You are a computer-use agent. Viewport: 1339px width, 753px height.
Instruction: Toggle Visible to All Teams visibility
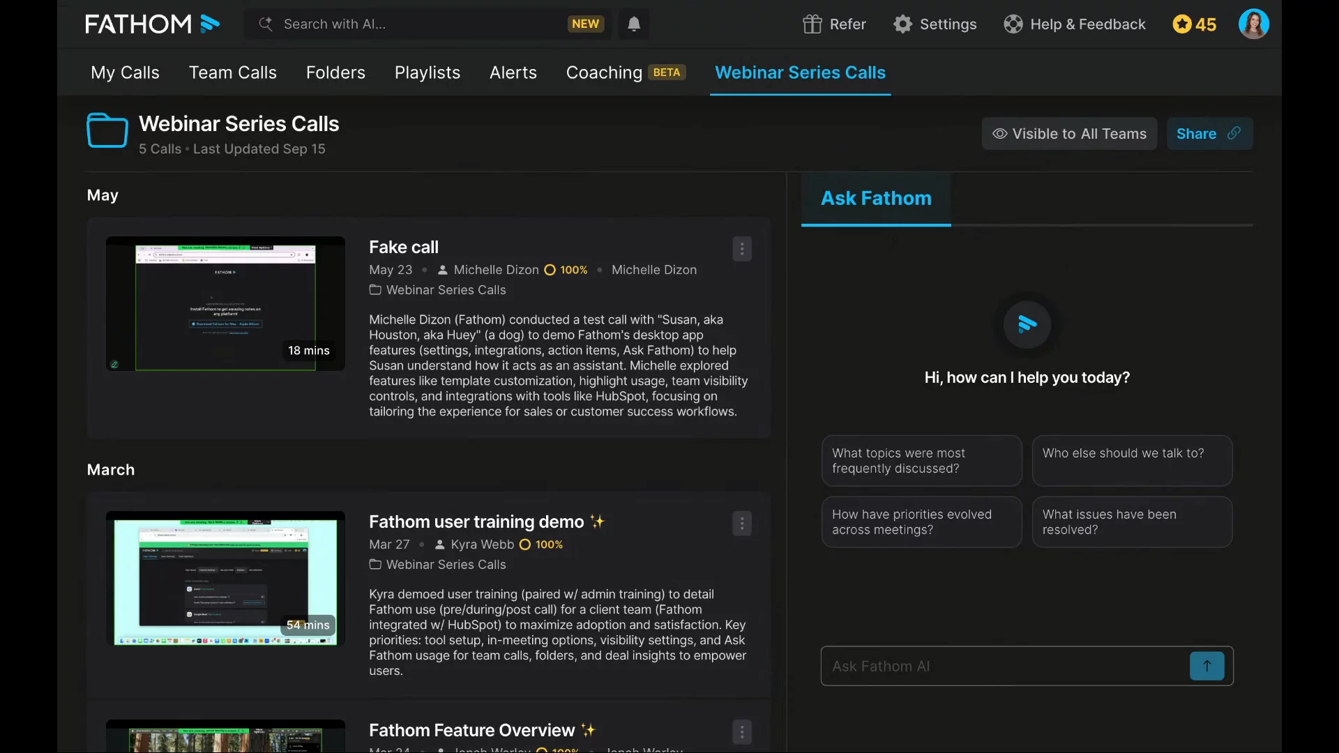tap(1069, 134)
